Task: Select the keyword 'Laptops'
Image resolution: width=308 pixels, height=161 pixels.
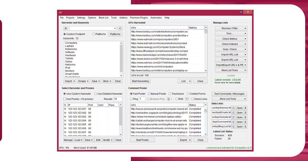Action: (x=70, y=46)
